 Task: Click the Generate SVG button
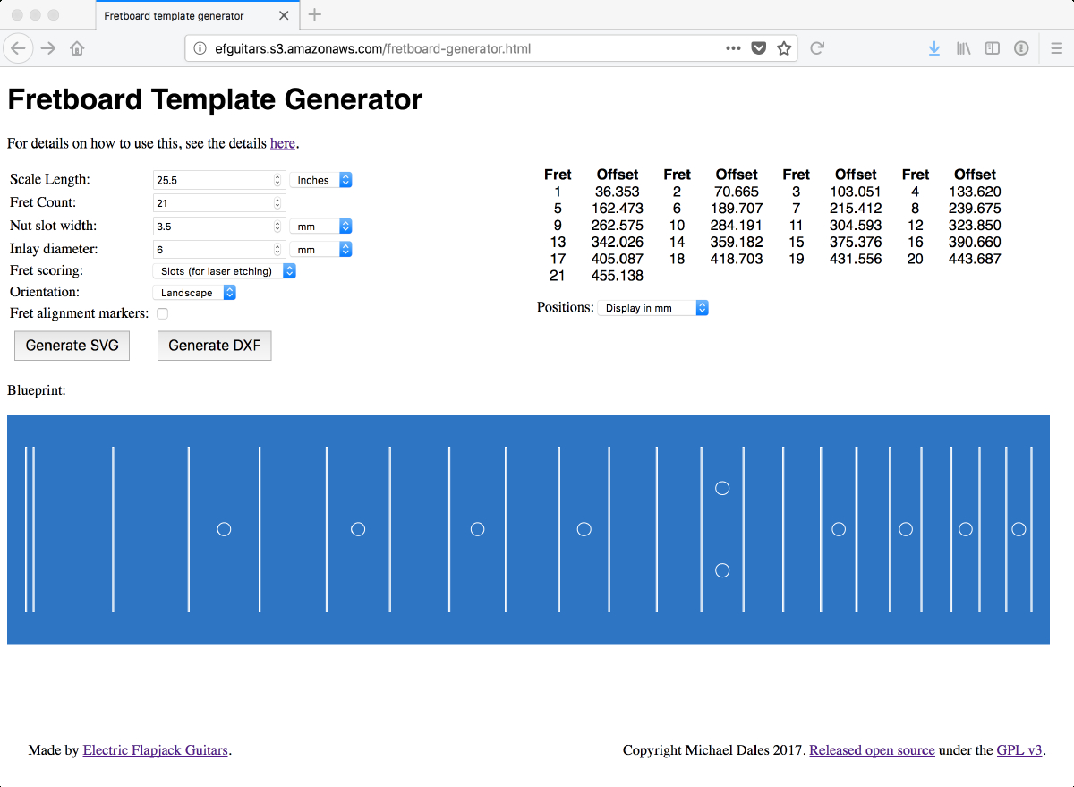point(72,346)
